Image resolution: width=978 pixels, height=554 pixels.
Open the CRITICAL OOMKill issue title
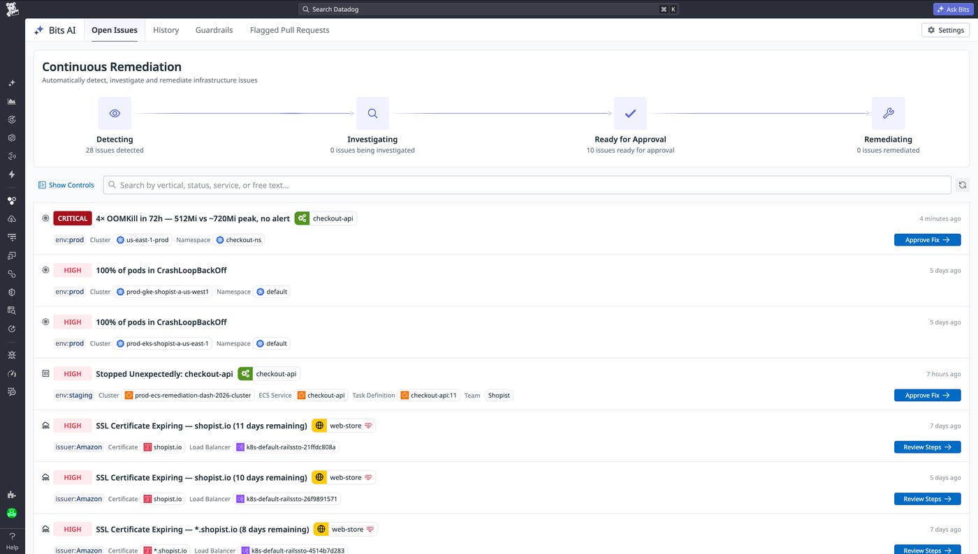coord(193,218)
